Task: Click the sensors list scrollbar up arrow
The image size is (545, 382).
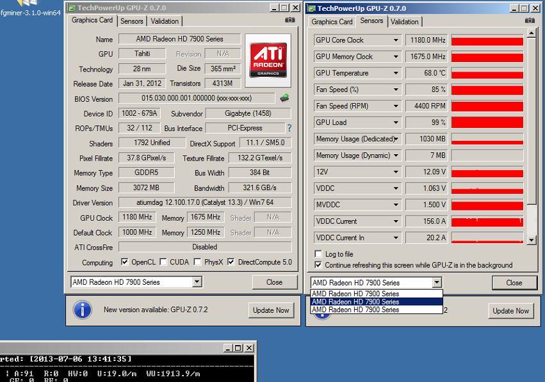Action: (532, 33)
